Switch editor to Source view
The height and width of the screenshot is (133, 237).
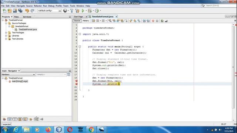click(x=77, y=21)
